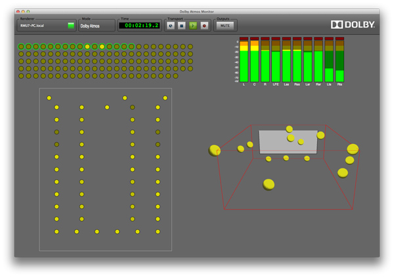The image size is (394, 277).
Task: Click the Lsr channel level meter
Action: [x=308, y=61]
